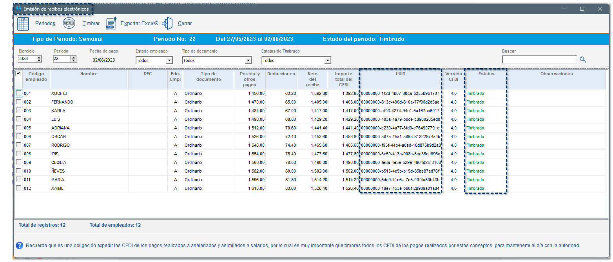Click the Periodos calendar icon
Image resolution: width=613 pixels, height=262 pixels.
click(x=23, y=24)
